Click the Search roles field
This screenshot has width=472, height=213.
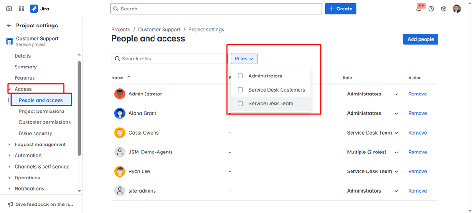(170, 59)
